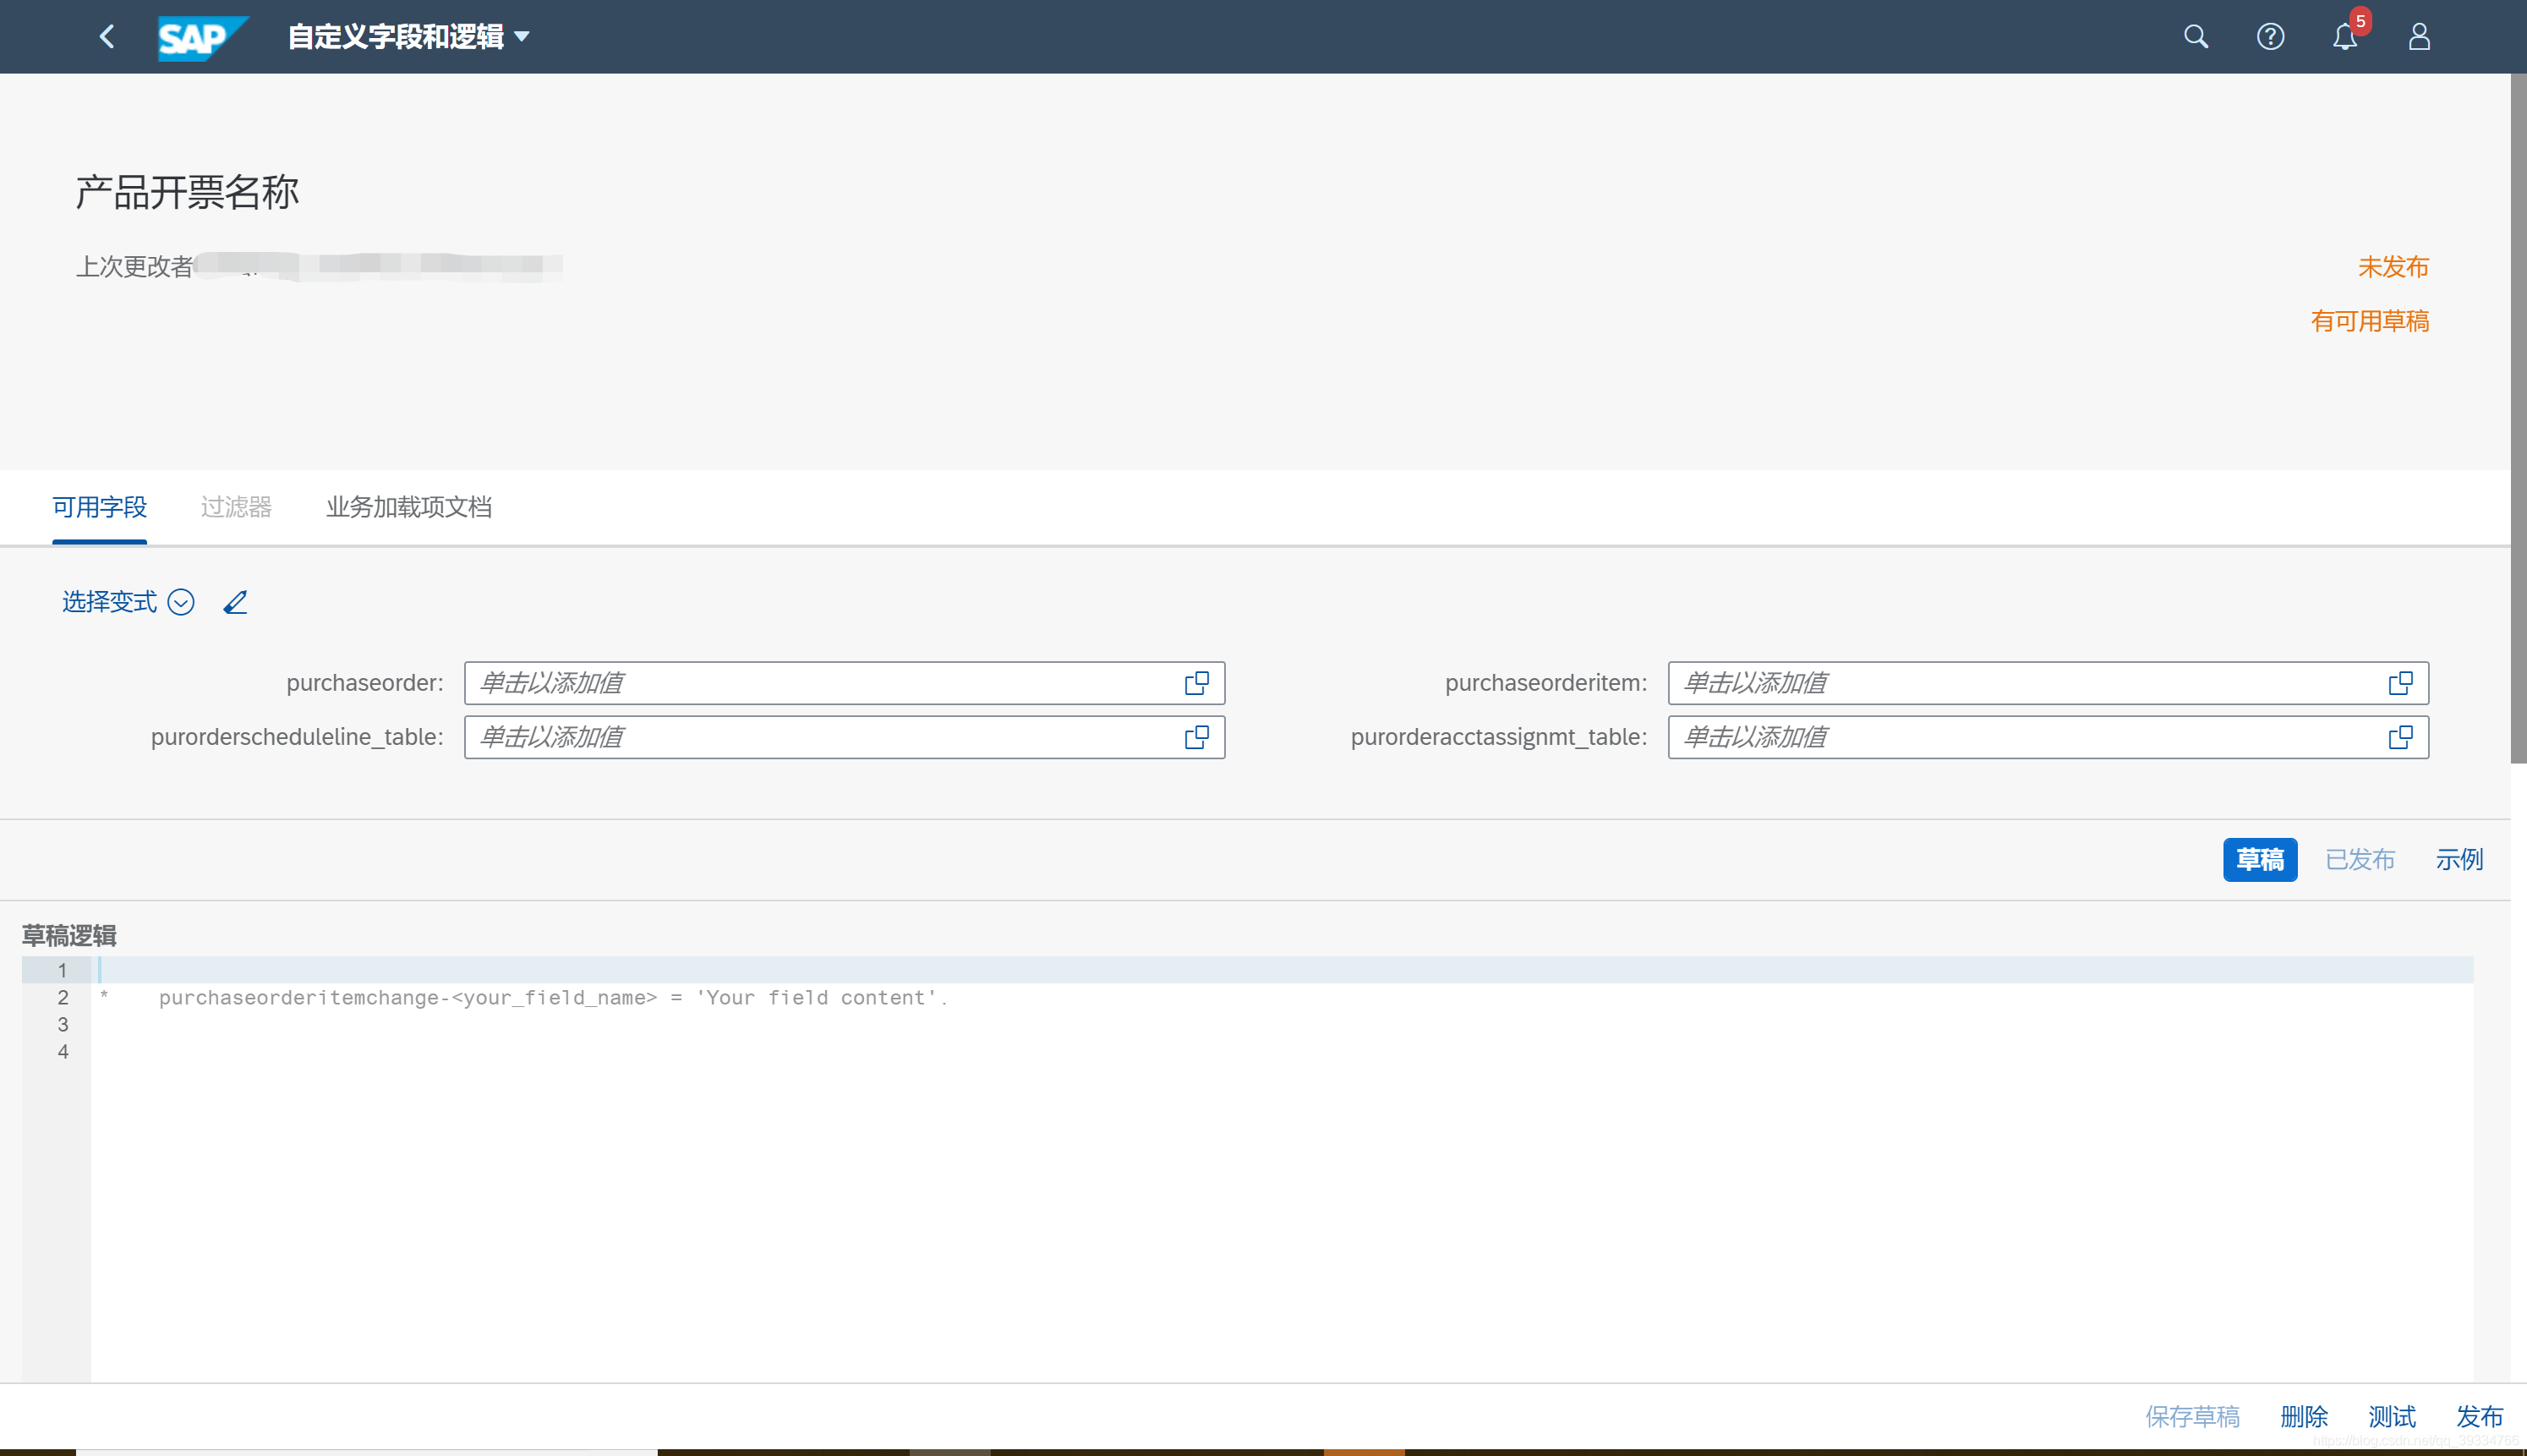Image resolution: width=2527 pixels, height=1456 pixels.
Task: Click line number 3 in editor gutter
Action: click(x=63, y=1024)
